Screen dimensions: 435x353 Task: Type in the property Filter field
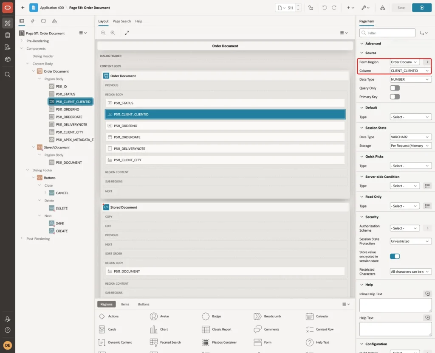tap(387, 33)
